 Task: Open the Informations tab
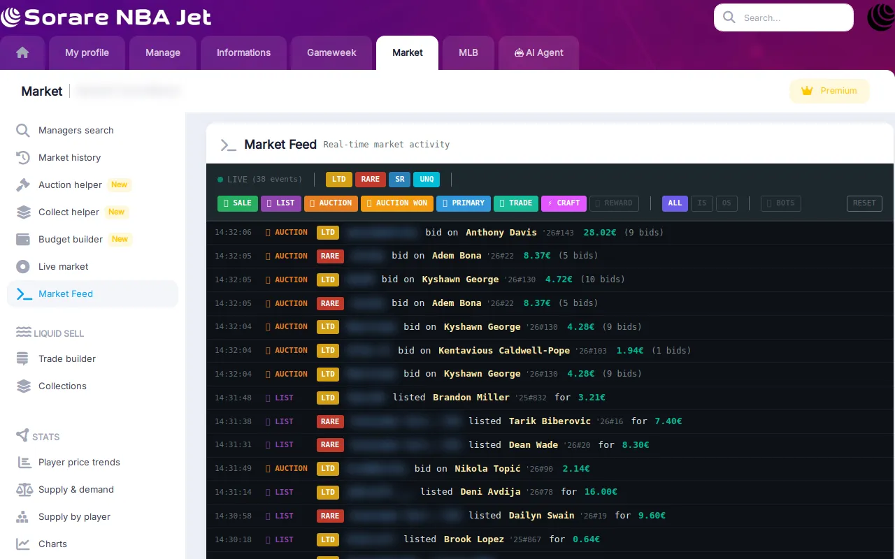243,53
